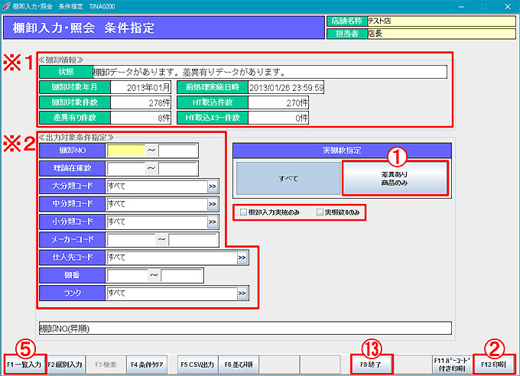
Task: Expand the 大分類コード selection list
Action: tap(213, 186)
